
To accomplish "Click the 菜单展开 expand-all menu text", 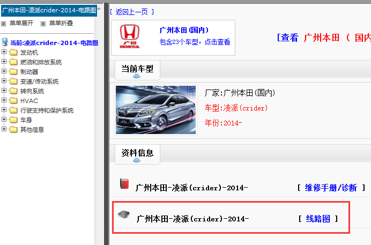I will (21, 23).
